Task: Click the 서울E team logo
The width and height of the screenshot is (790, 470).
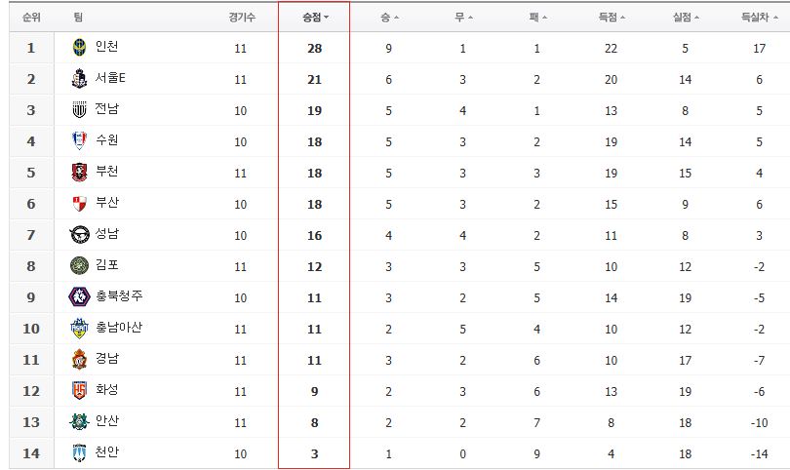Action: pyautogui.click(x=79, y=79)
